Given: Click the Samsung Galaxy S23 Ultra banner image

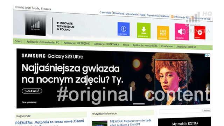Looking at the screenshot, I should pyautogui.click(x=113, y=78).
